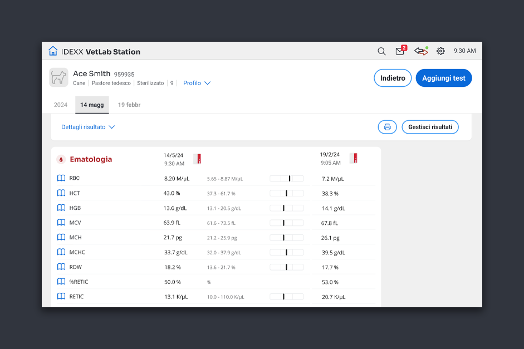This screenshot has height=349, width=524.
Task: Click the HCT value 43.0 %
Action: [x=172, y=193]
